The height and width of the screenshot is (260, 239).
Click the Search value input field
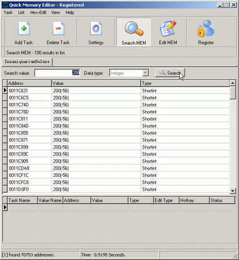tap(57, 73)
